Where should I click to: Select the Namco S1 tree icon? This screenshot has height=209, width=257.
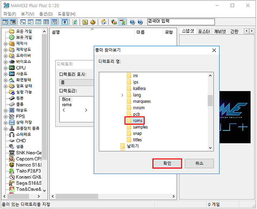[12, 165]
